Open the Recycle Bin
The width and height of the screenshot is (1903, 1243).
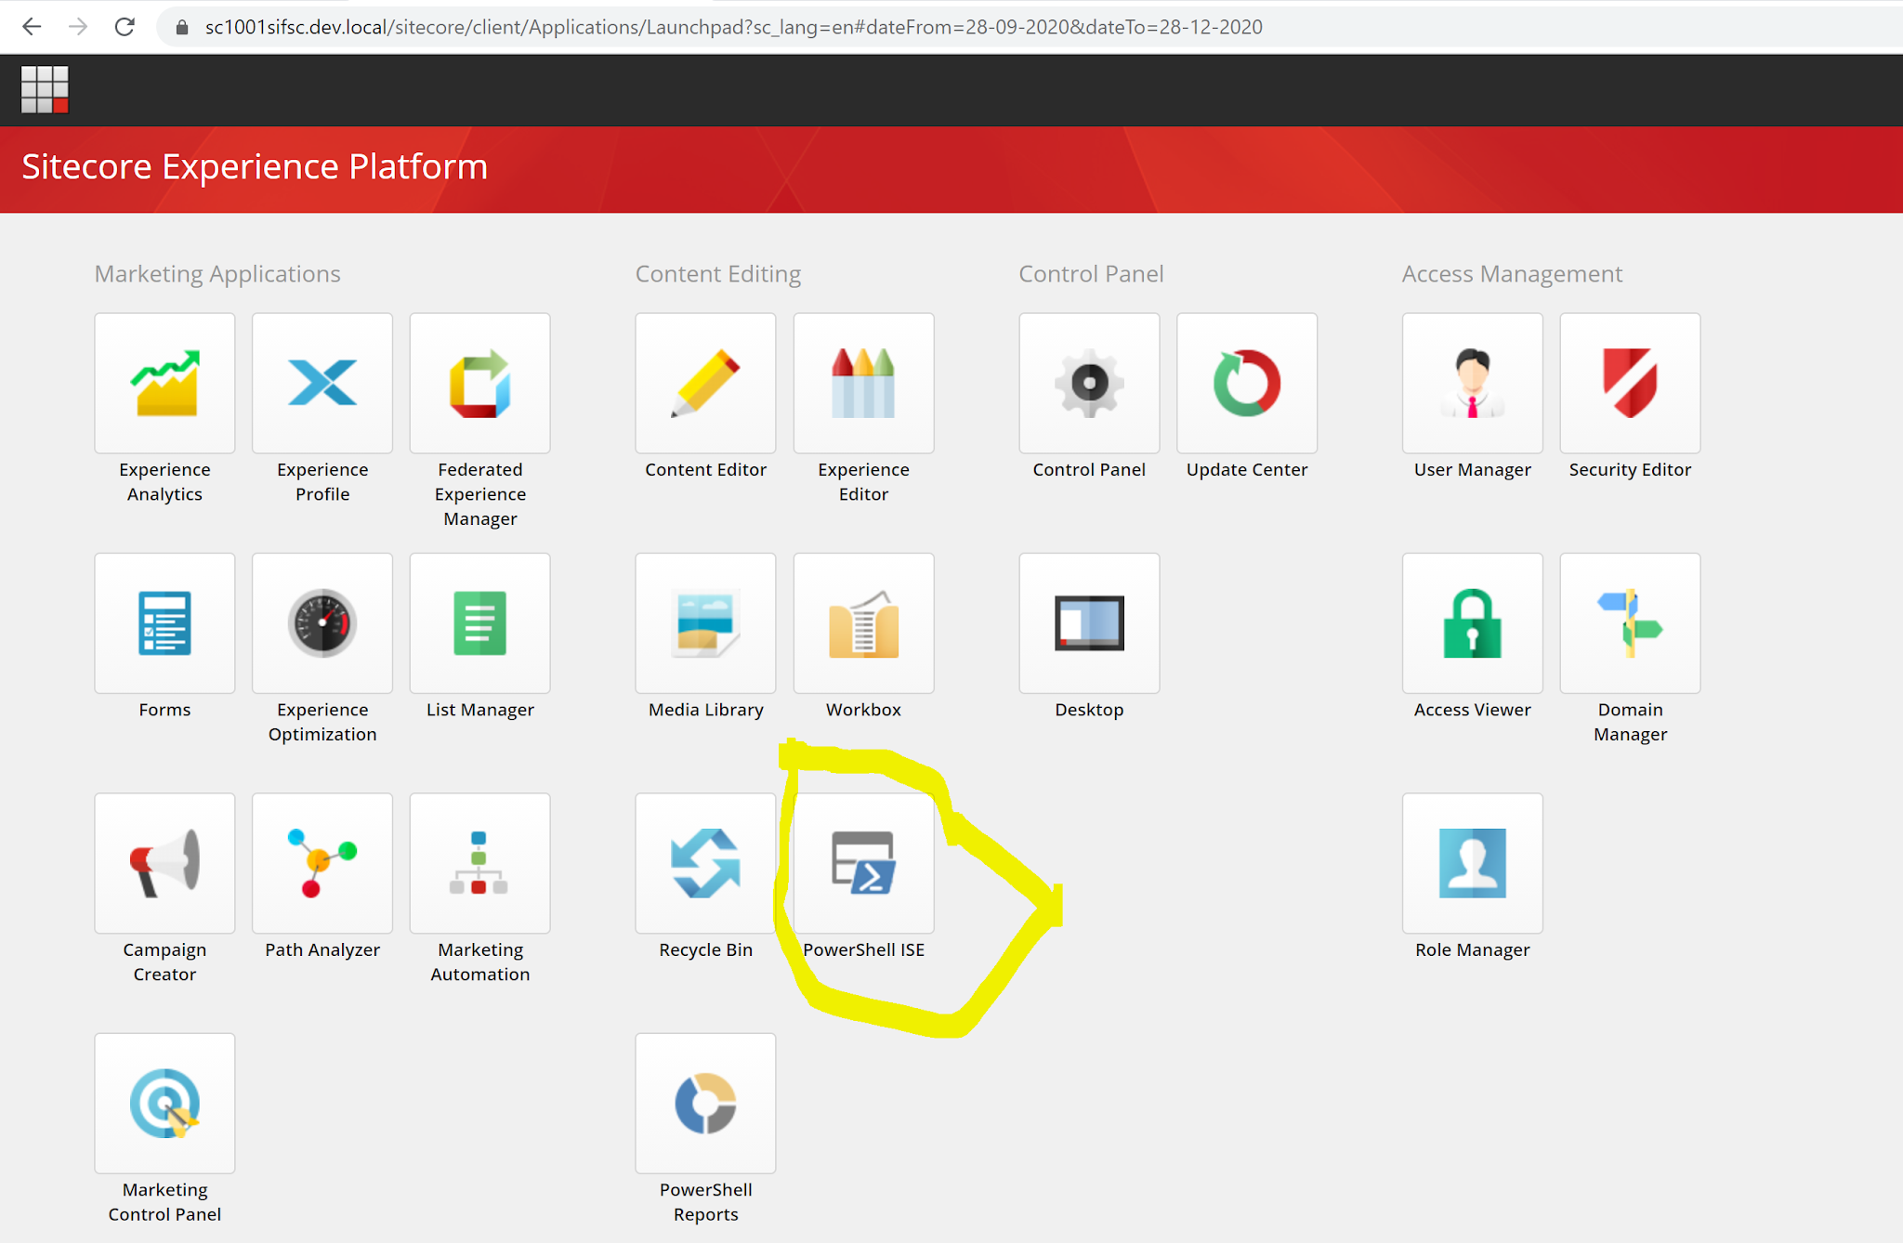coord(706,863)
